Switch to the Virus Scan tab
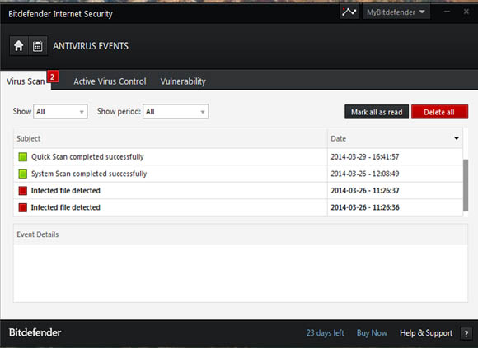 [26, 81]
